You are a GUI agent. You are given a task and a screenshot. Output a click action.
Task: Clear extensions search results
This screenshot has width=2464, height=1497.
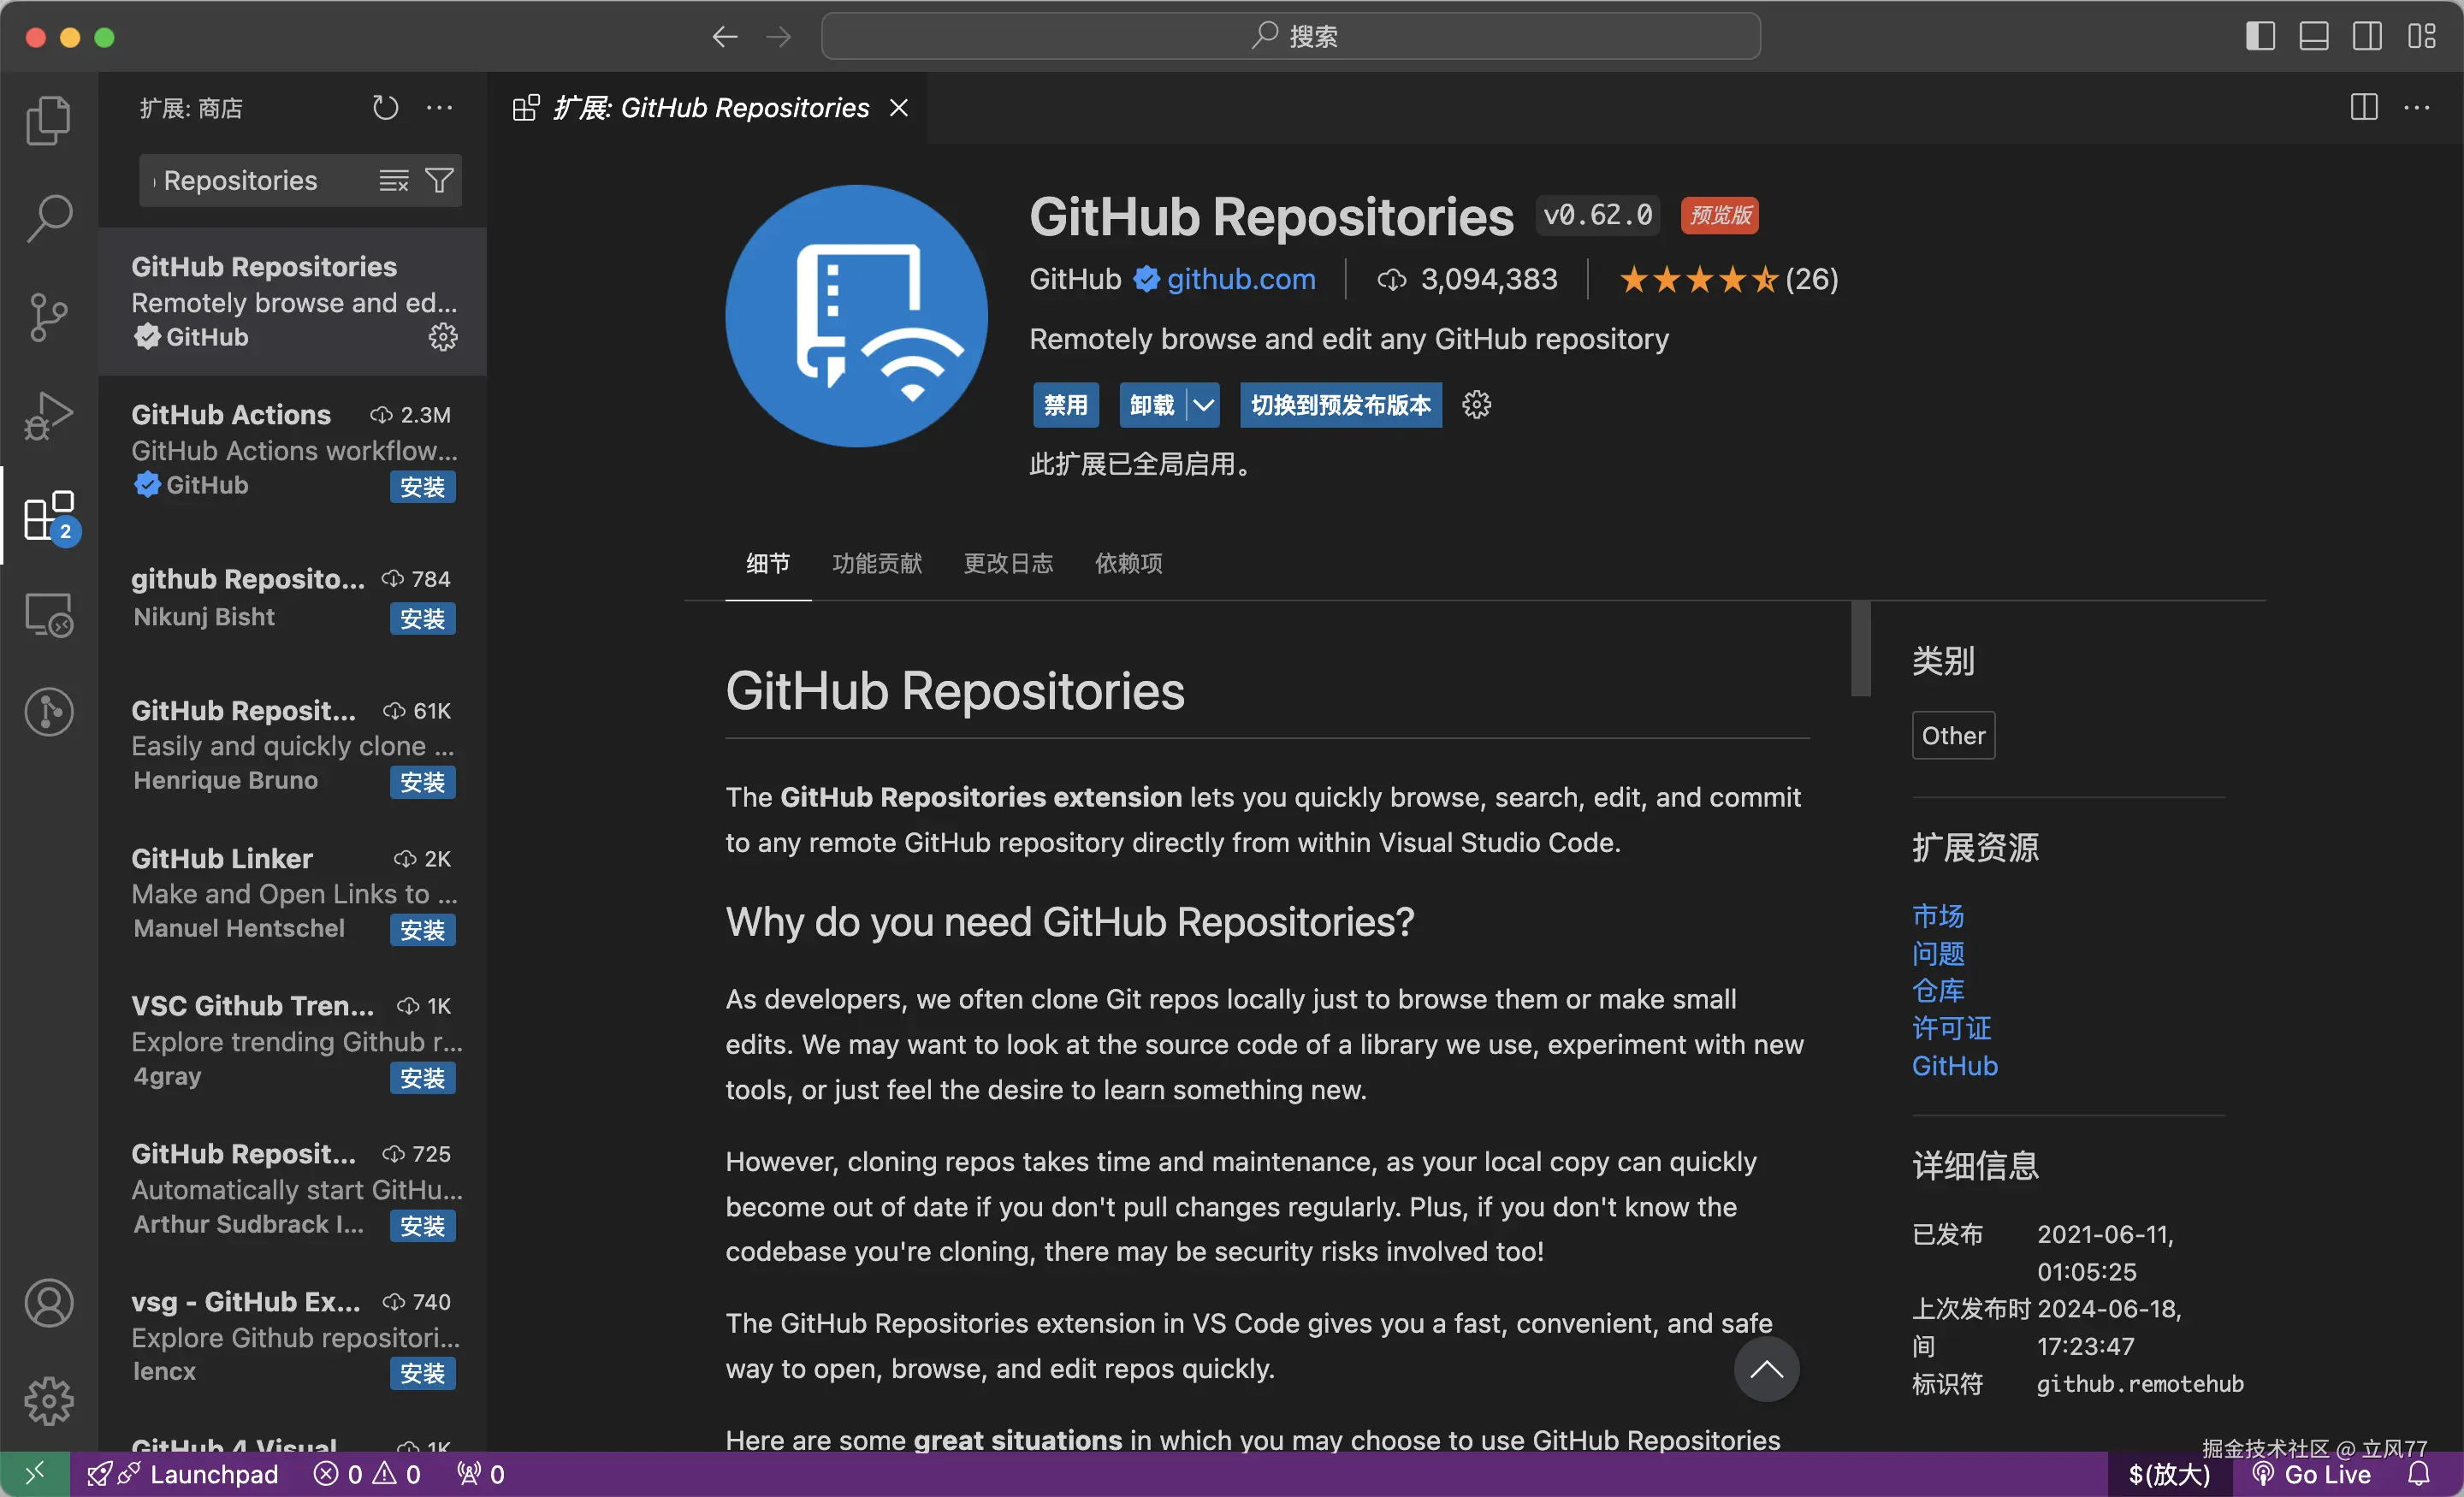pyautogui.click(x=393, y=180)
